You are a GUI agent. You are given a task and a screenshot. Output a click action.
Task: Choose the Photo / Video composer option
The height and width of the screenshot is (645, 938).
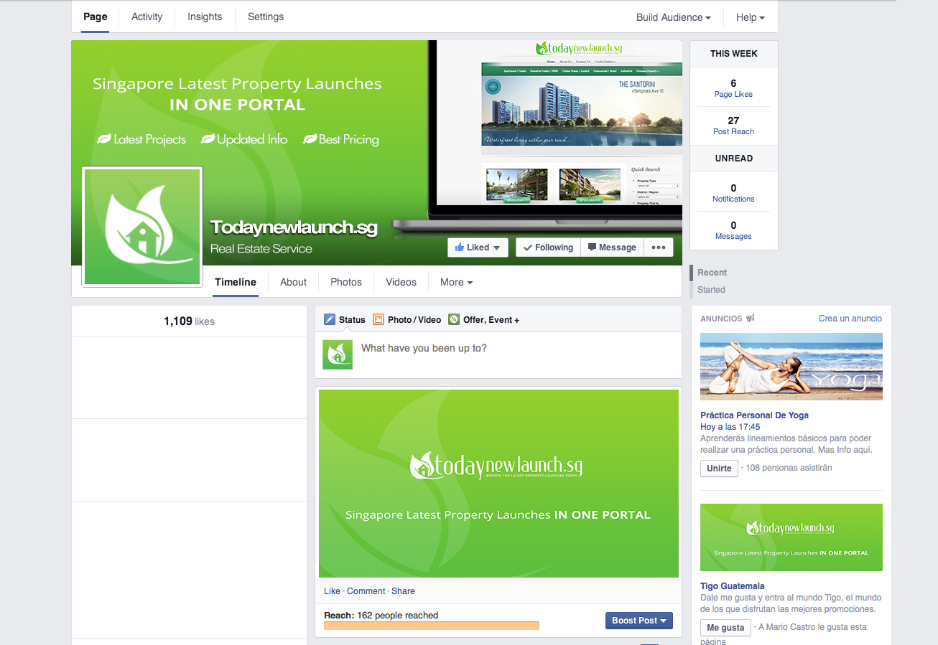(x=407, y=320)
